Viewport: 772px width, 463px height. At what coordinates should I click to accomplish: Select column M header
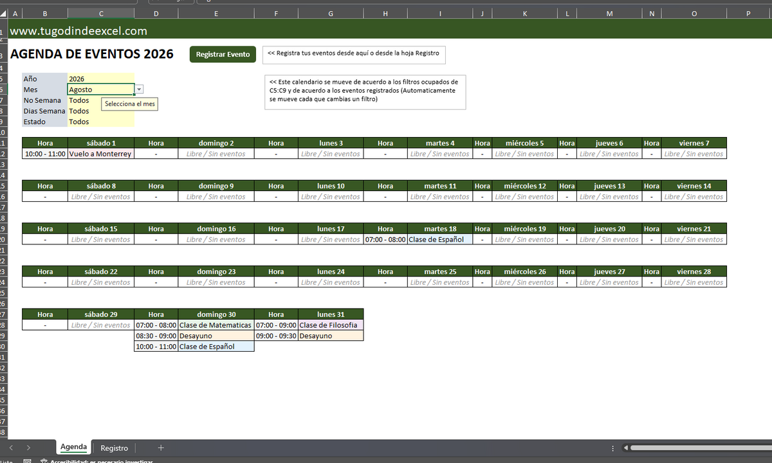point(609,13)
